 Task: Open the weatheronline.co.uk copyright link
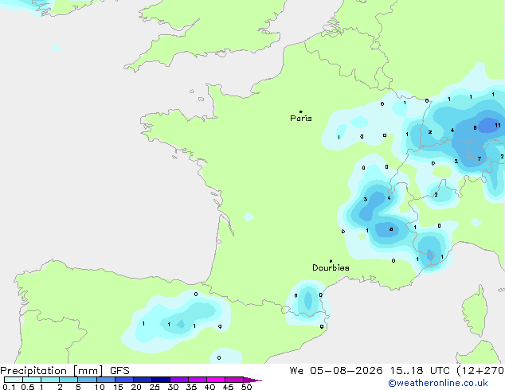tap(438, 383)
